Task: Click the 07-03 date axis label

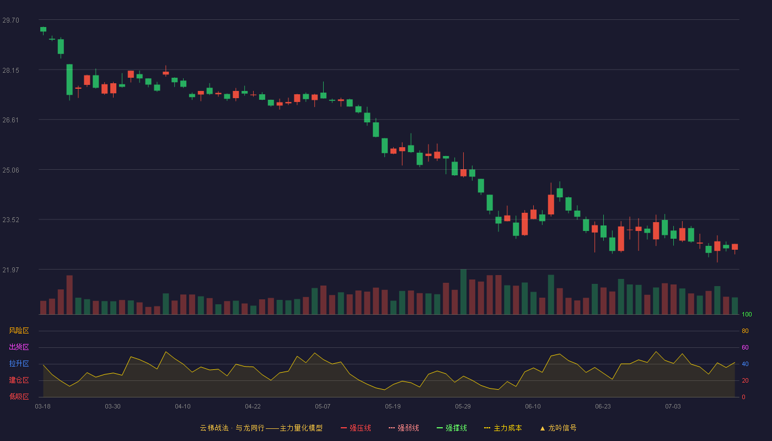Action: click(x=673, y=406)
